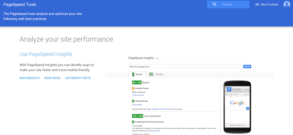Click the 99 / 100 Speed score
Image resolution: width=293 pixels, height=135 pixels.
(x=141, y=82)
